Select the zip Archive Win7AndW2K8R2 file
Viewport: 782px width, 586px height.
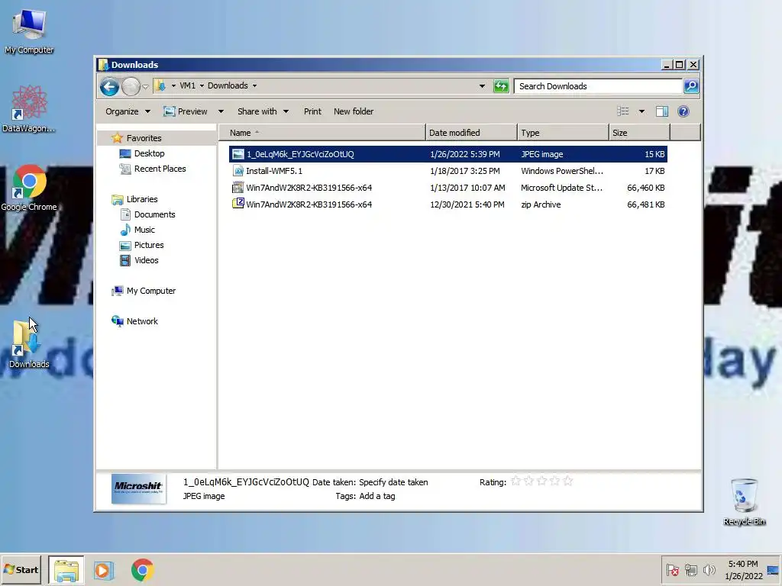pos(448,204)
